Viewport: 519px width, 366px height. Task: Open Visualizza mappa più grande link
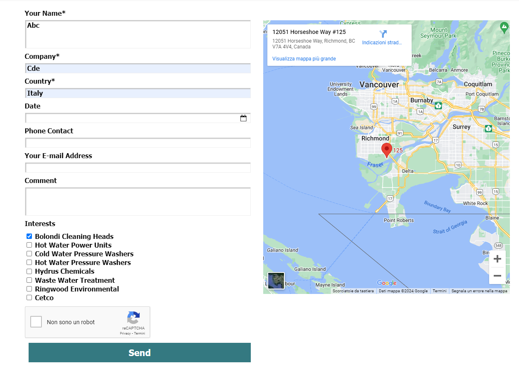(x=304, y=59)
